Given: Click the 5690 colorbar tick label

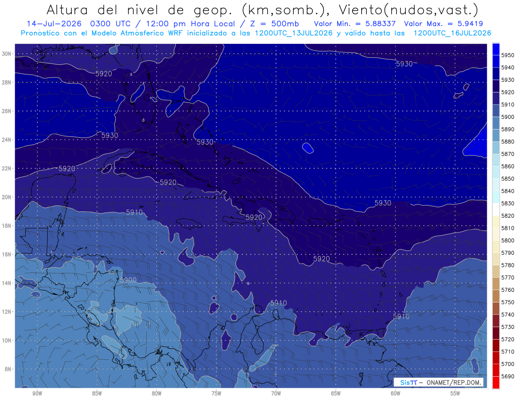Looking at the screenshot, I should point(508,376).
